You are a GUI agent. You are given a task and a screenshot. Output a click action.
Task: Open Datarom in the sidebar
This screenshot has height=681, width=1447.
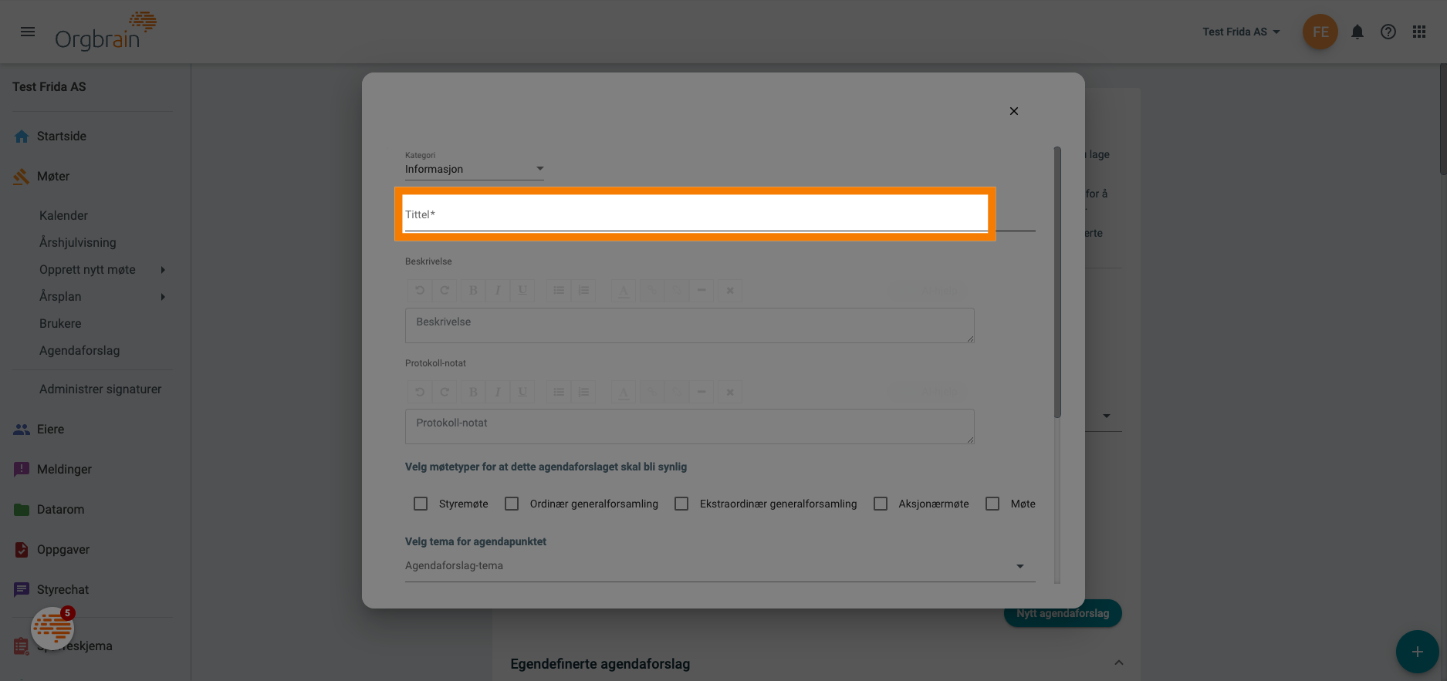tap(60, 510)
